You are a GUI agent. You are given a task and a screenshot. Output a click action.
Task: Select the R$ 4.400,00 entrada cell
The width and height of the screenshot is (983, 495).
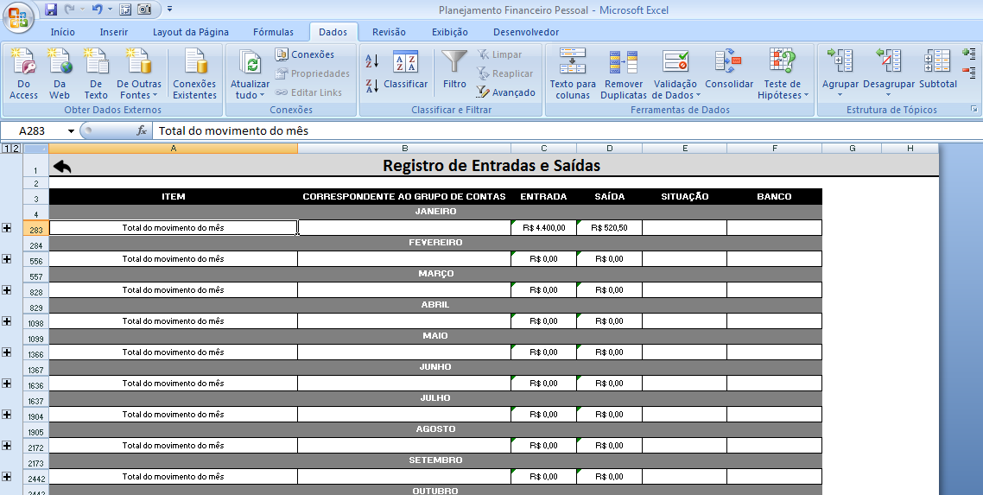[x=543, y=227]
